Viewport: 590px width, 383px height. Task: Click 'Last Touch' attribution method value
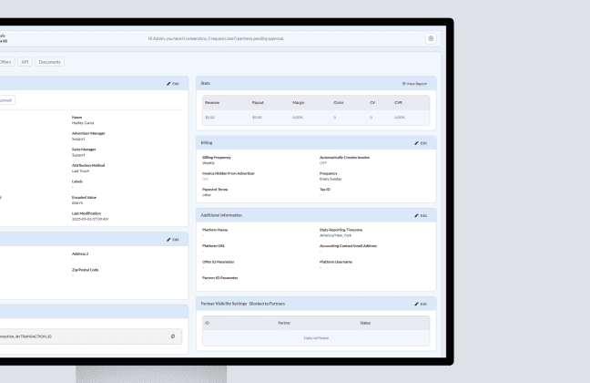(x=80, y=171)
